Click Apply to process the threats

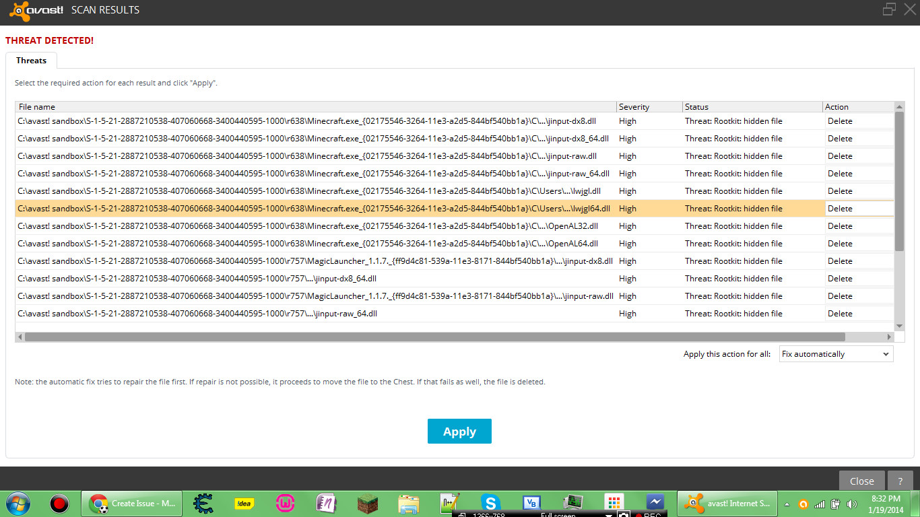click(x=459, y=432)
